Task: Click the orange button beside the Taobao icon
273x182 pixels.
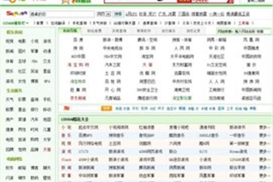Action: click(106, 108)
